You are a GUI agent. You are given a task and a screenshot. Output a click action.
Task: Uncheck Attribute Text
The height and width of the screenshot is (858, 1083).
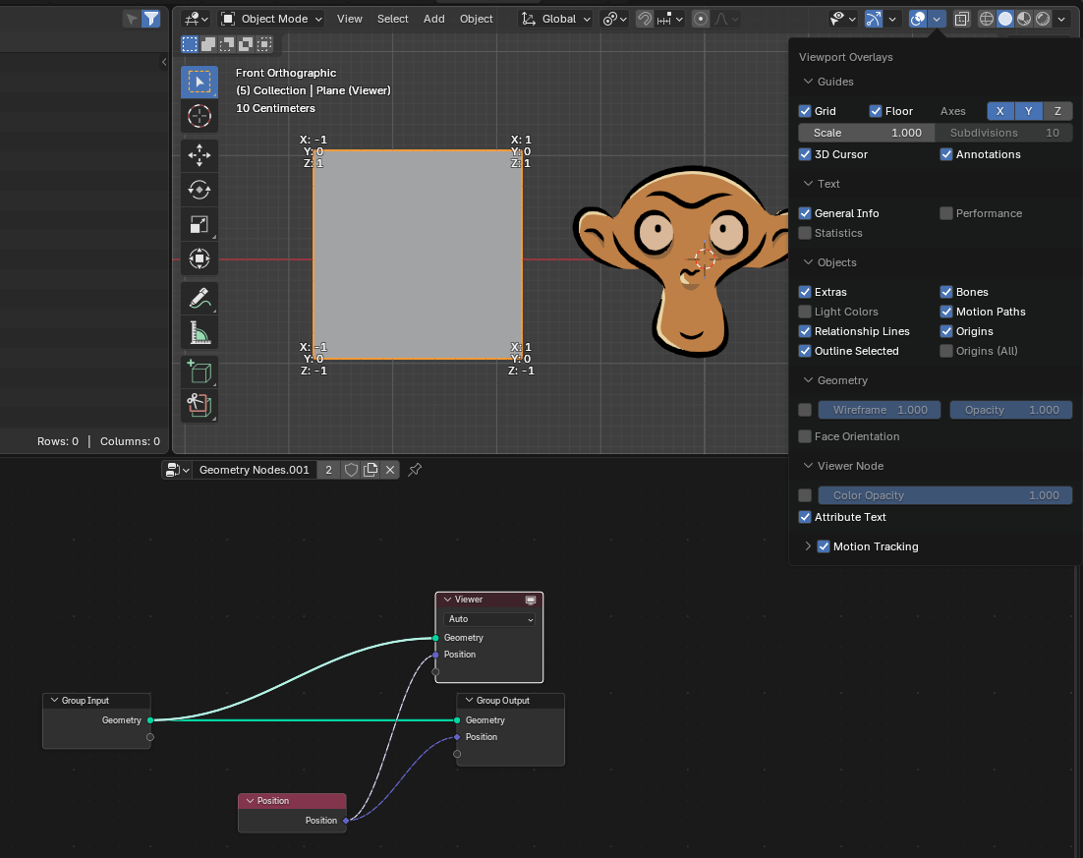pos(805,517)
